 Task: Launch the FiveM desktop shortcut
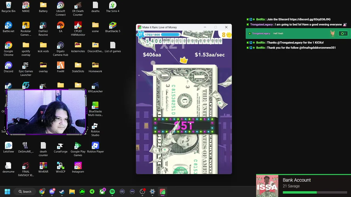coord(61,67)
